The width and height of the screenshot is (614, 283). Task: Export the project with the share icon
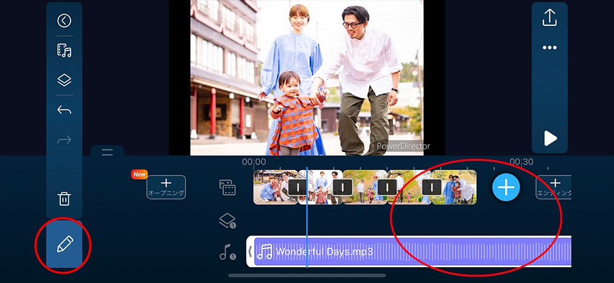coord(550,18)
